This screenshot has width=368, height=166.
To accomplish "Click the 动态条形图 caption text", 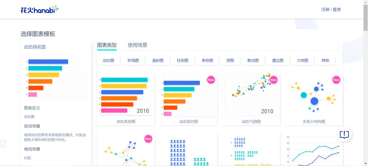I will 126,122.
